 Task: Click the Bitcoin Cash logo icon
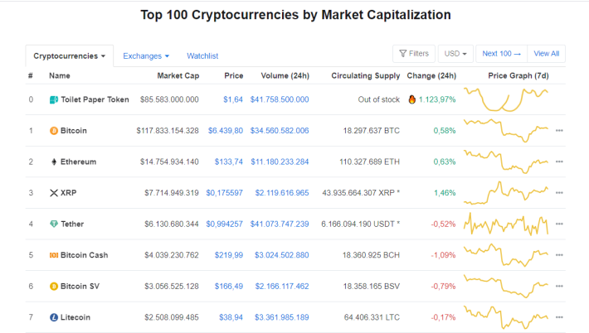(54, 255)
